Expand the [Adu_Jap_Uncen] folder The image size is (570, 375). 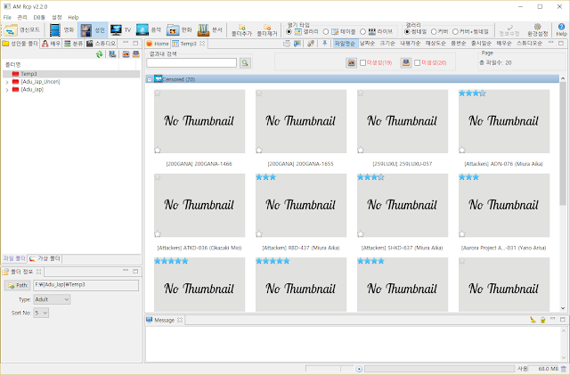pyautogui.click(x=7, y=82)
